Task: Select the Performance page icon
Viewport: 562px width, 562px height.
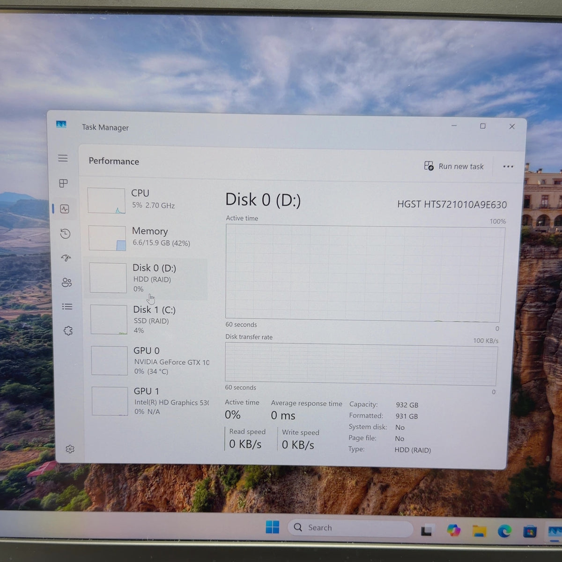Action: tap(65, 209)
